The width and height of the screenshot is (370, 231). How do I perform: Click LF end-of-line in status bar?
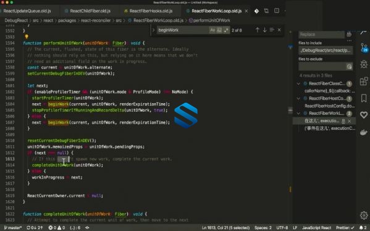point(295,228)
